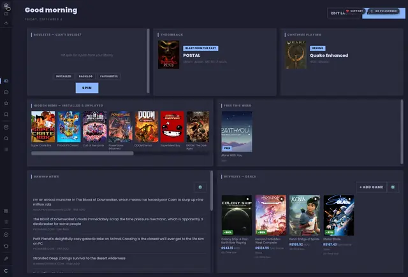The width and height of the screenshot is (408, 277).
Task: Click the Go Fullscreen pill
Action: click(384, 11)
